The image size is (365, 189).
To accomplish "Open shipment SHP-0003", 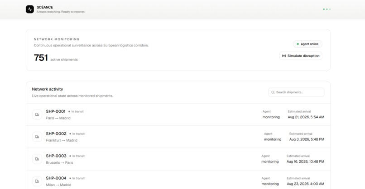I will click(178, 159).
